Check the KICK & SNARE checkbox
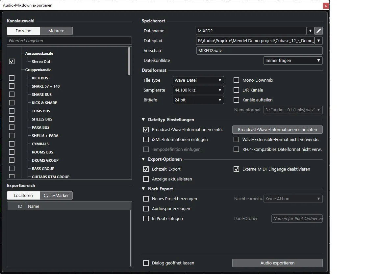This screenshot has width=379, height=274. (12, 103)
